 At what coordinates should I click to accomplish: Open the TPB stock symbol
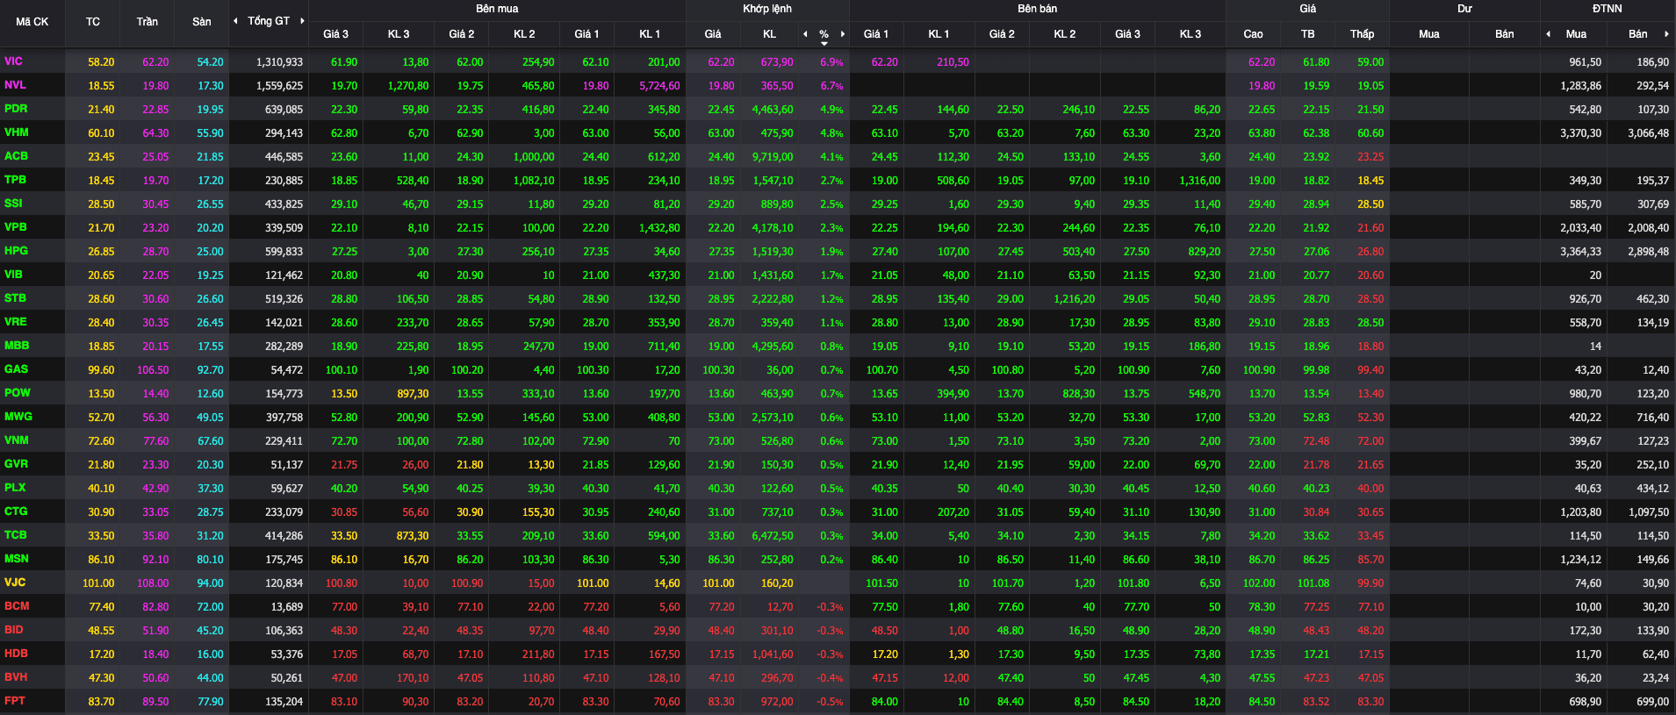[15, 180]
